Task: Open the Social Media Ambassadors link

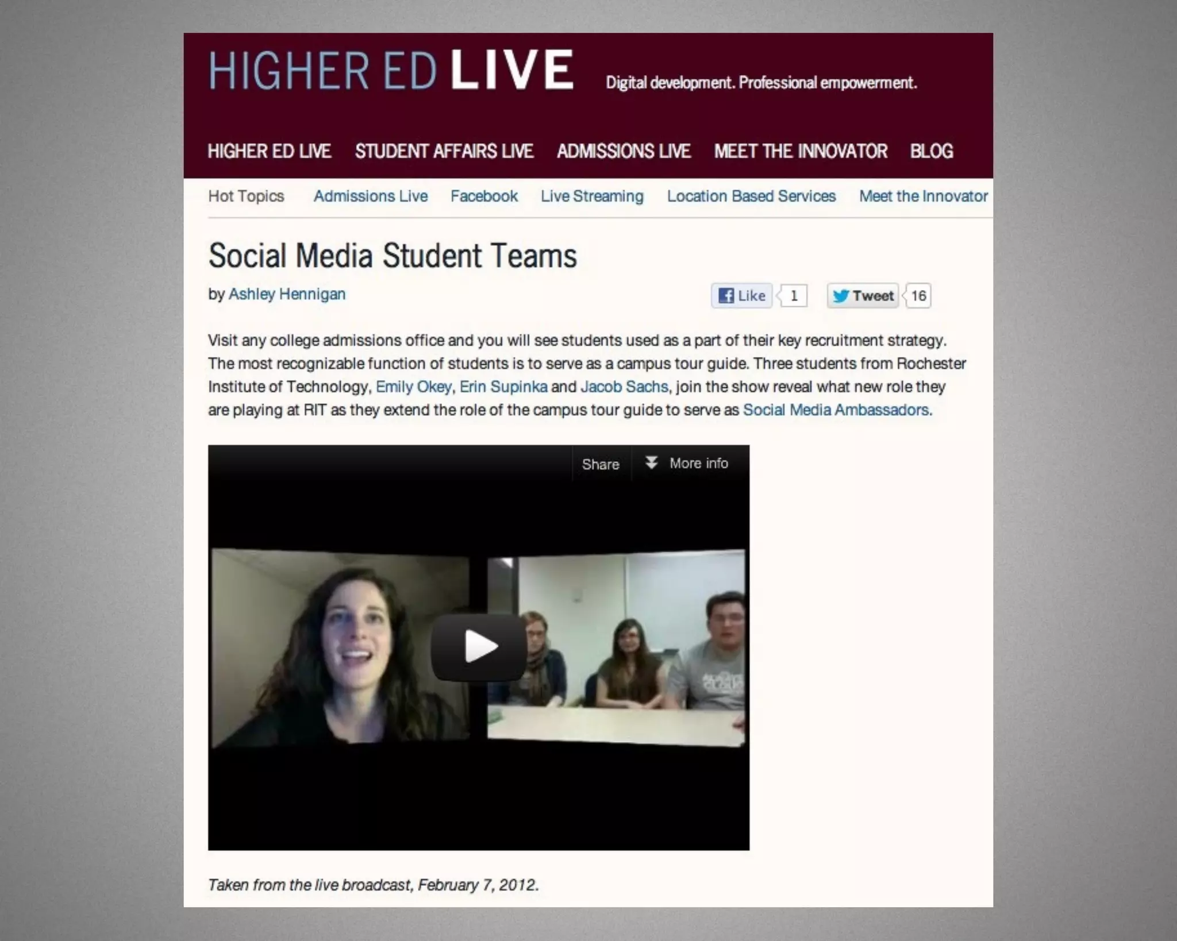Action: 836,410
